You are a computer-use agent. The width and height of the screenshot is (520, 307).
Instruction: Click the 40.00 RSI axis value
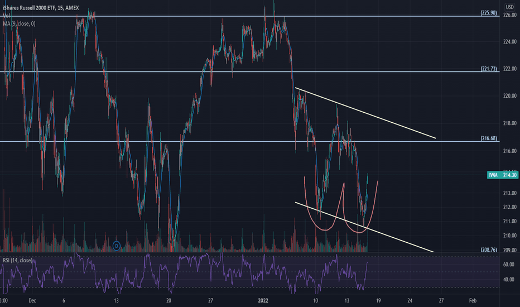click(509, 280)
